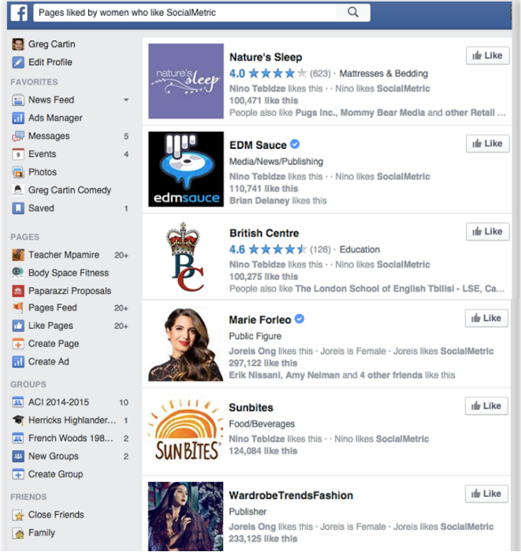Click the Edit Profile pencil icon
This screenshot has height=552, width=521.
[18, 62]
